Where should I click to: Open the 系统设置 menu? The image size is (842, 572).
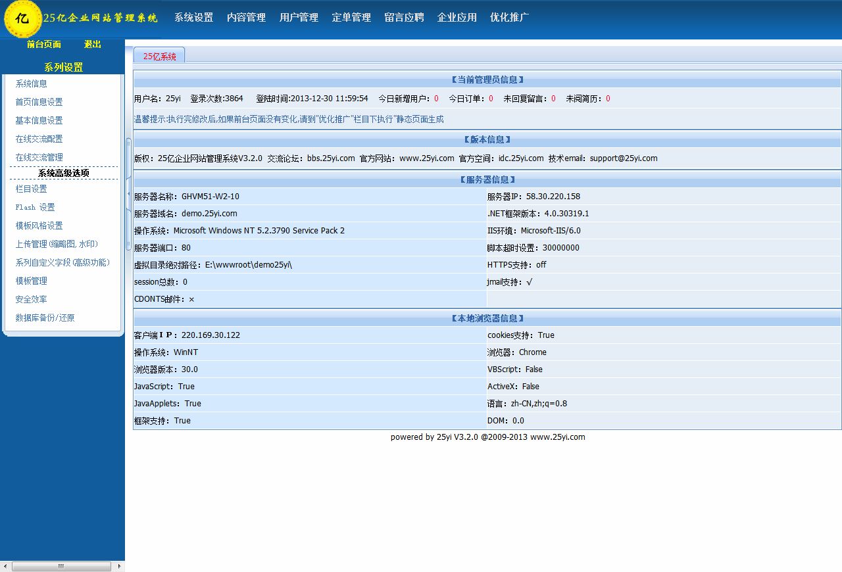point(193,18)
